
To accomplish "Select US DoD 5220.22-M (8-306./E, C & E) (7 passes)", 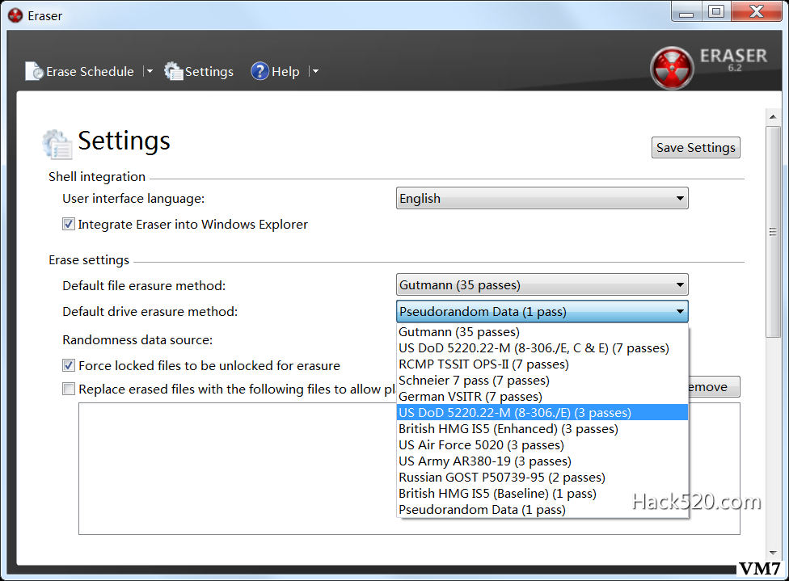I will (542, 348).
